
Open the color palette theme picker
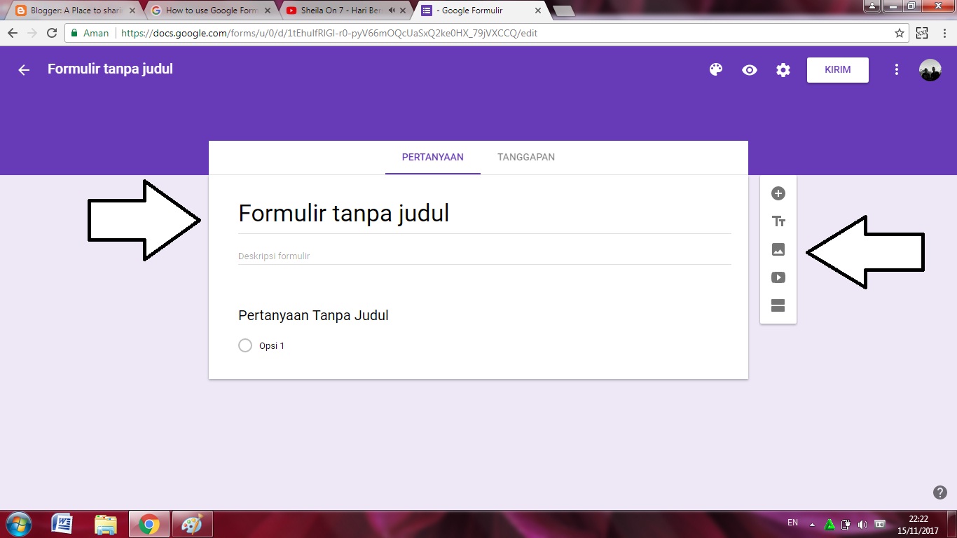[715, 69]
